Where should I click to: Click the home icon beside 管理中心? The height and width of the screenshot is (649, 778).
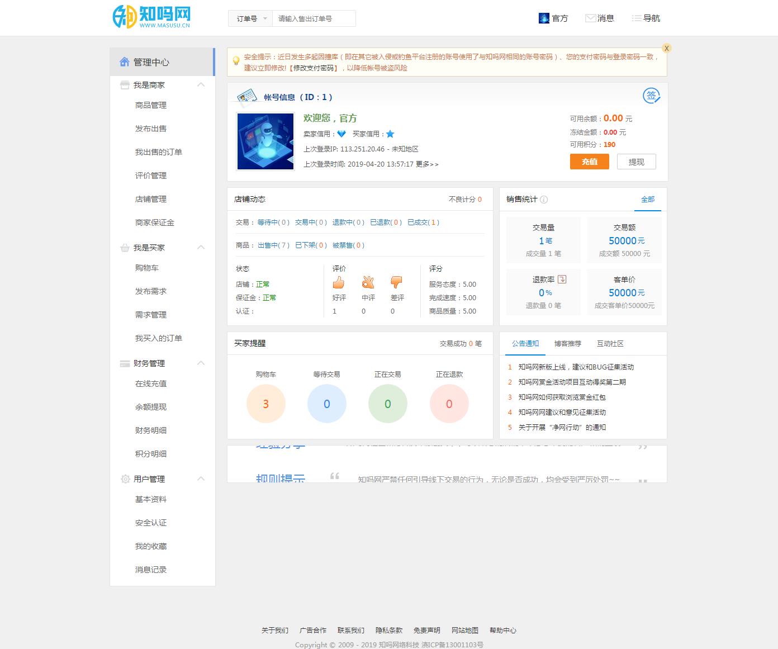coord(125,62)
